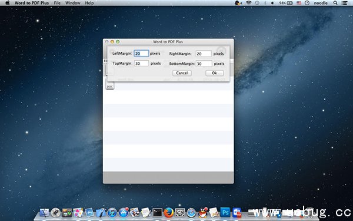Click the BottomMargin label text
The height and width of the screenshot is (221, 353).
coord(182,64)
